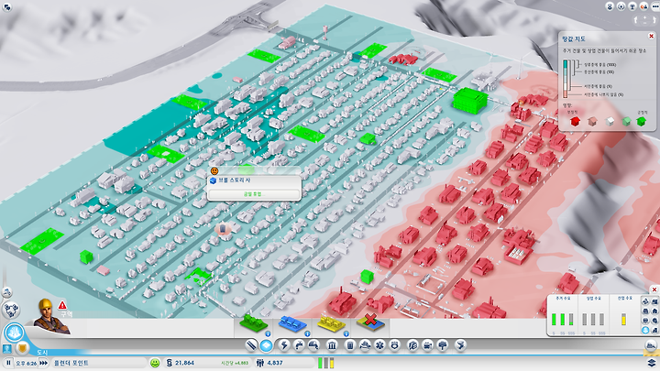Open the Police badge menu
660x371 pixels.
[x=394, y=345]
